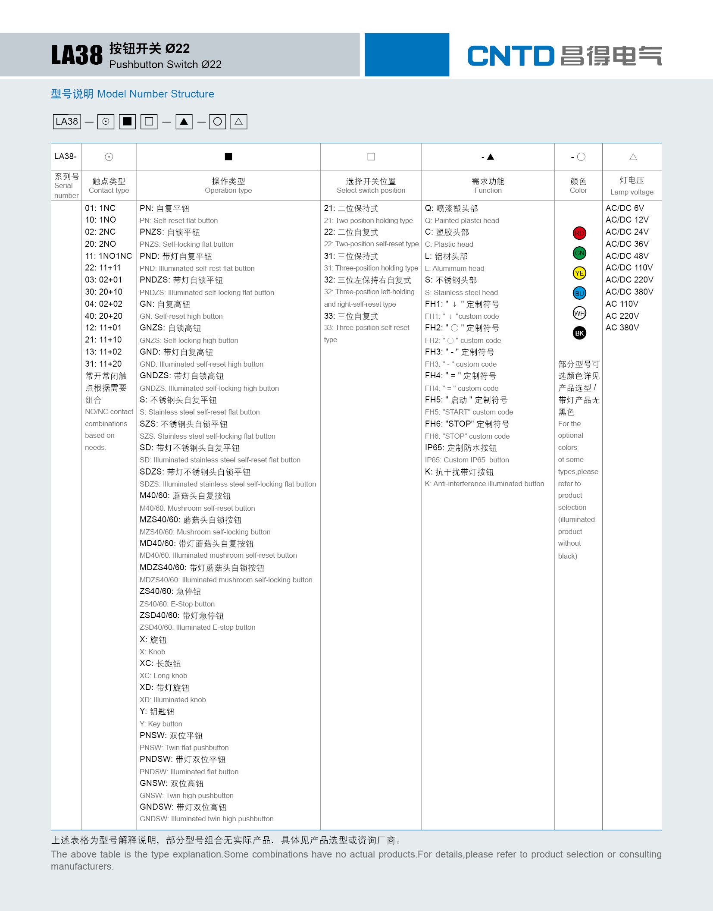Click the solid black square box beside LA38

[x=127, y=122]
